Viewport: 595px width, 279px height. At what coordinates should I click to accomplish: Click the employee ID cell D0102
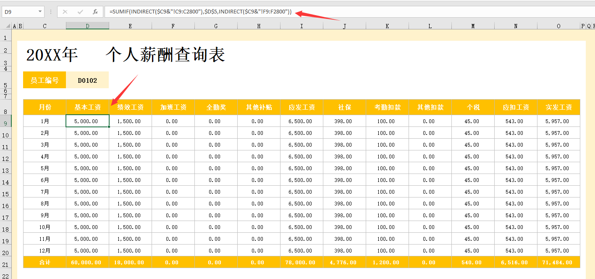point(87,80)
